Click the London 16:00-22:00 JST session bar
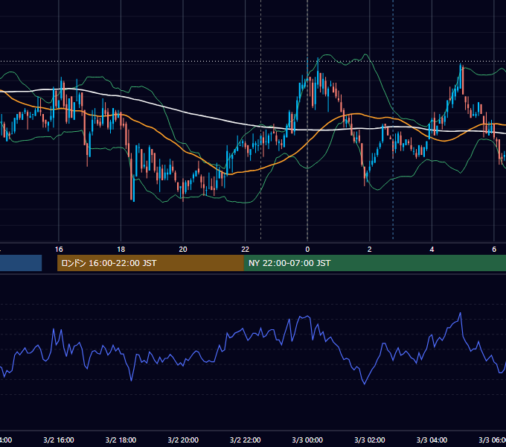This screenshot has width=506, height=447. click(150, 263)
